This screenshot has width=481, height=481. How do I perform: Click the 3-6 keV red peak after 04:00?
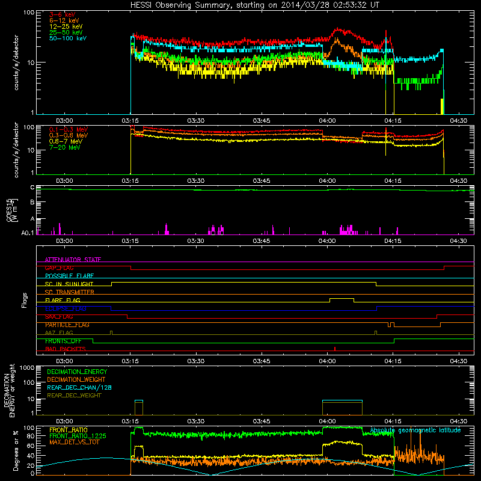[338, 29]
